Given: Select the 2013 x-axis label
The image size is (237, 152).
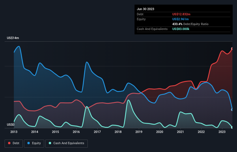Looking at the screenshot, I should [14, 132].
